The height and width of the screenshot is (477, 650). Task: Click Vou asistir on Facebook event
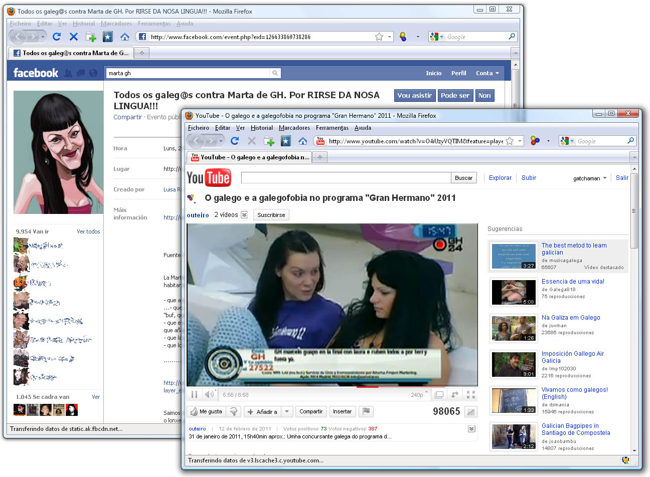[x=414, y=95]
